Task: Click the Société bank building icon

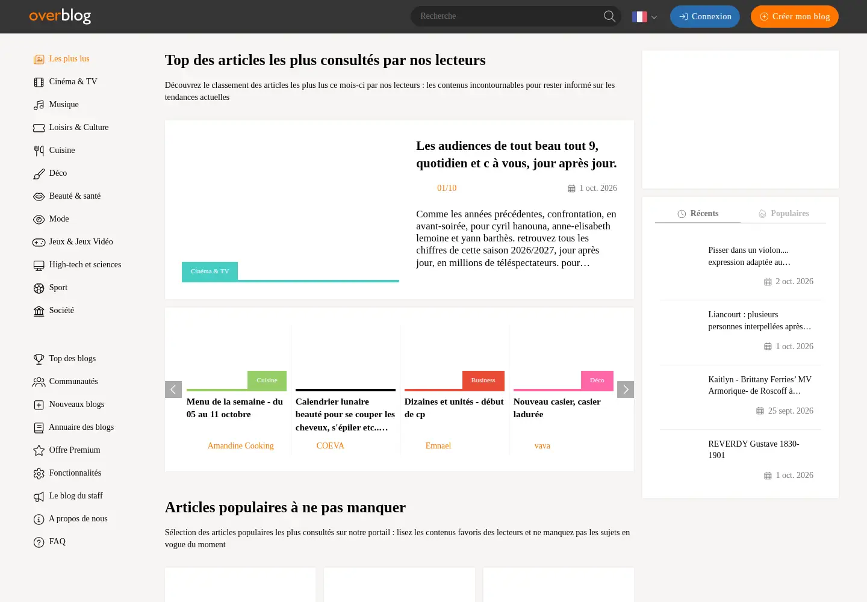Action: (39, 311)
